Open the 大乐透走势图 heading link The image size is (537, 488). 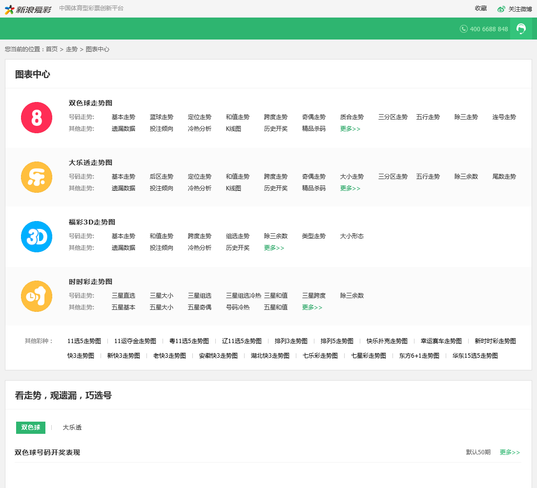(90, 163)
